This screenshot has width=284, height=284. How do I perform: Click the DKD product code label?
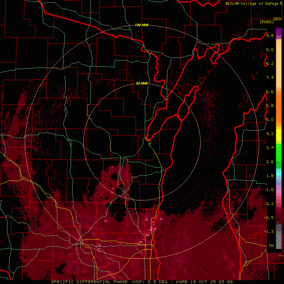[277, 19]
